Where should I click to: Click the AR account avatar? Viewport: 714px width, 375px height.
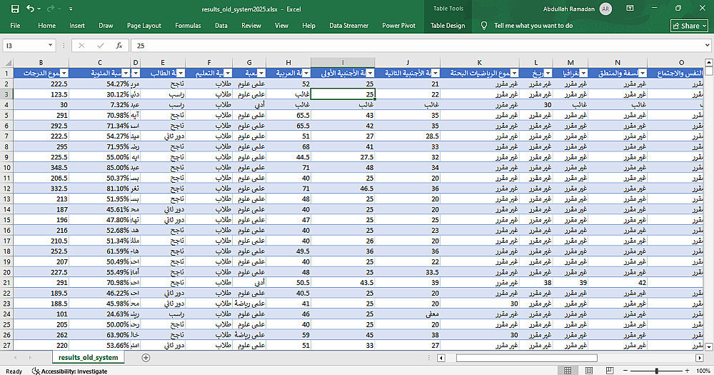click(605, 9)
